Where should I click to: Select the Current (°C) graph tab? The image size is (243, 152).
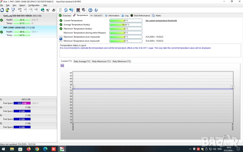(x=66, y=61)
